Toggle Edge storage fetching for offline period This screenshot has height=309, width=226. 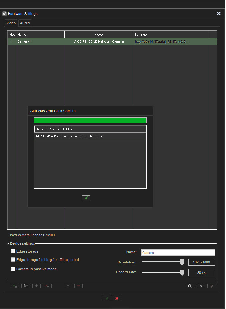click(x=13, y=260)
